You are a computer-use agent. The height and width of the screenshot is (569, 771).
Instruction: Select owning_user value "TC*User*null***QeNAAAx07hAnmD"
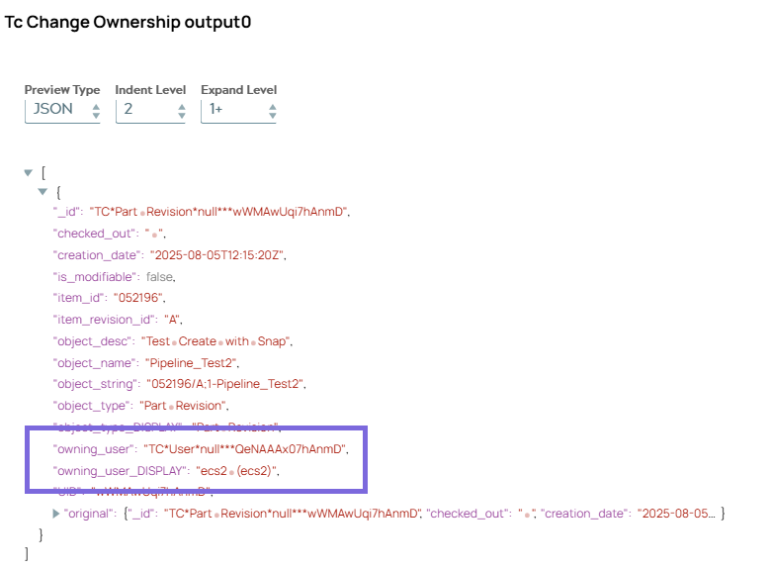pos(245,449)
